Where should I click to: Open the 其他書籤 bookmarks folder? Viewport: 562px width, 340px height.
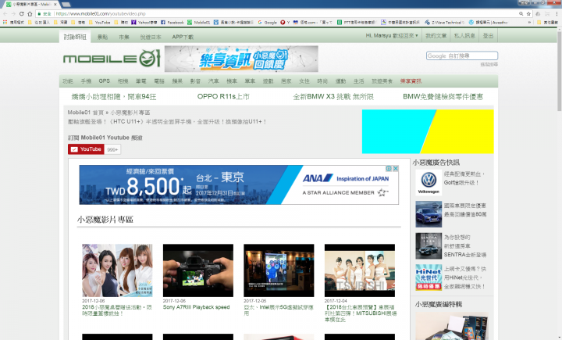548,22
